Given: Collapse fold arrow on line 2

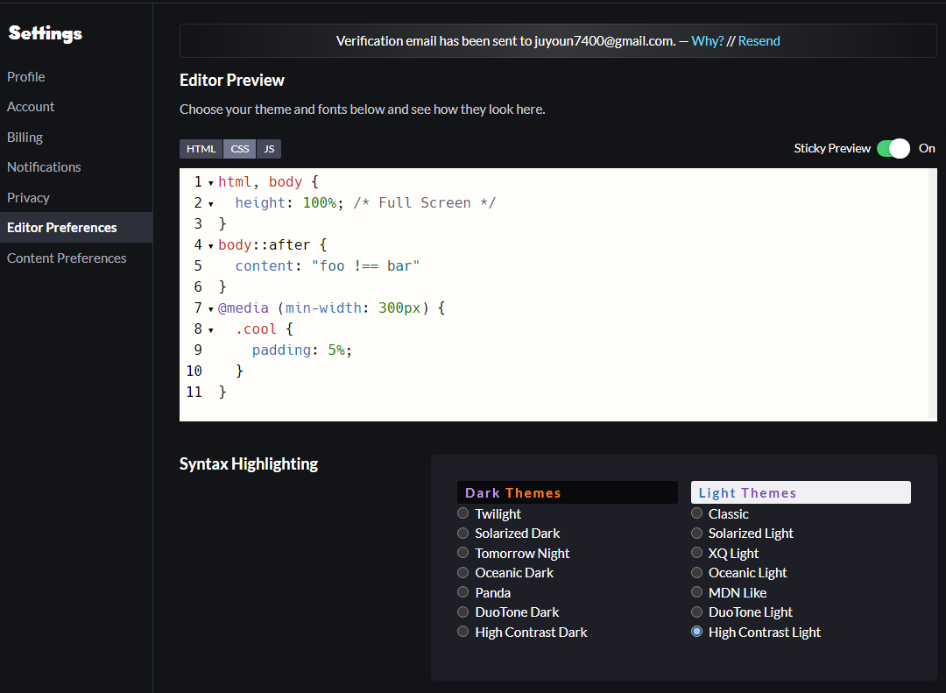Looking at the screenshot, I should (x=210, y=204).
